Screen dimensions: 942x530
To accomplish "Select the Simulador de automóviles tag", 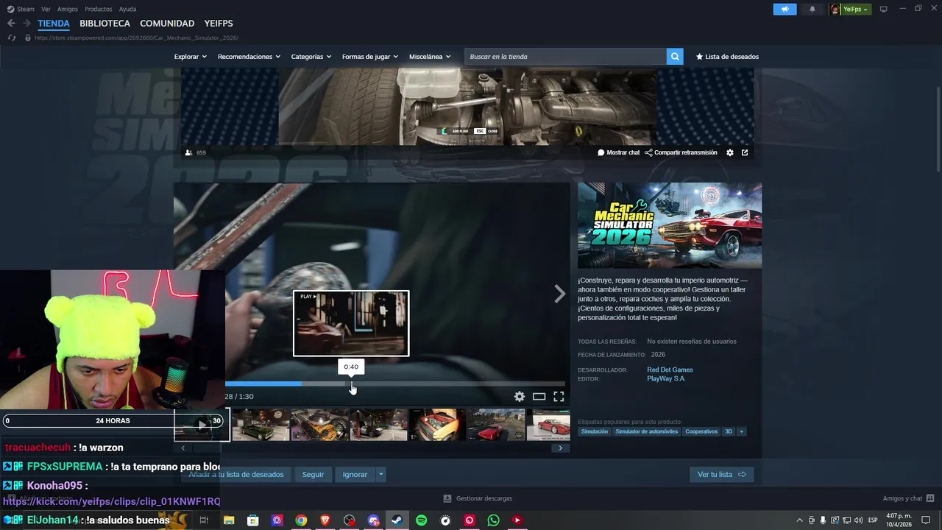I will 647,431.
